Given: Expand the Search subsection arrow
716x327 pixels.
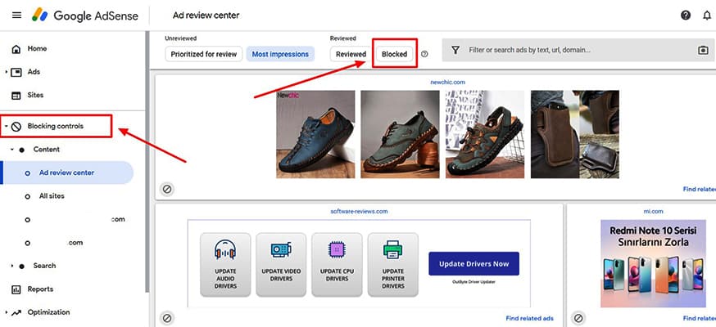Looking at the screenshot, I should (12, 266).
